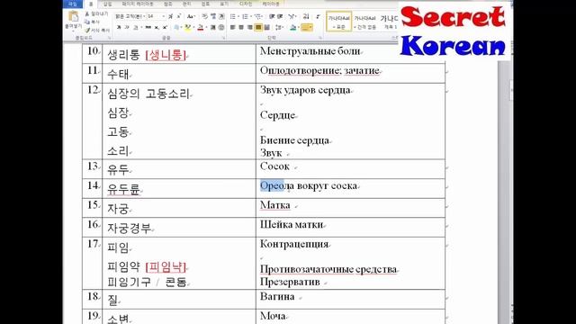Click the Grow Font icon
The image size is (576, 324).
pos(170,16)
